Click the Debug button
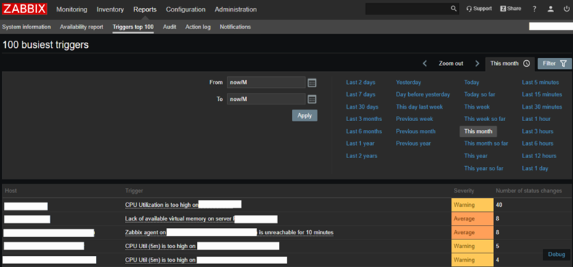 [556, 255]
